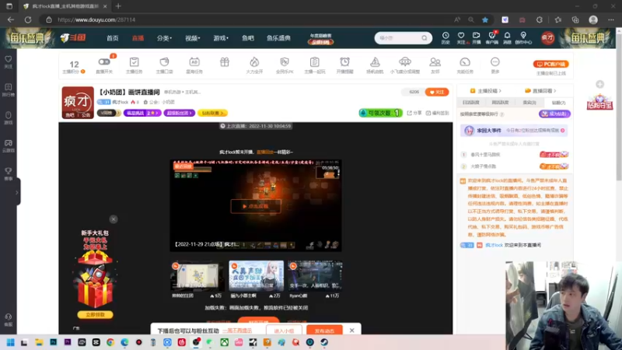Click the purple 成为钻粉 button
Image resolution: width=622 pixels, height=350 pixels.
(x=554, y=114)
